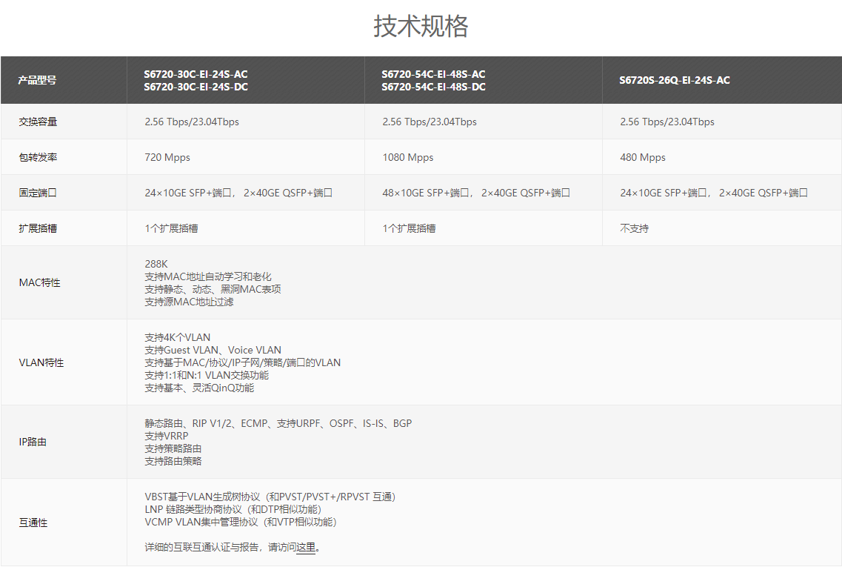Click the line starting "VBST基于VLAN生成树协议"
Screen dimensions: 842x567
270,497
